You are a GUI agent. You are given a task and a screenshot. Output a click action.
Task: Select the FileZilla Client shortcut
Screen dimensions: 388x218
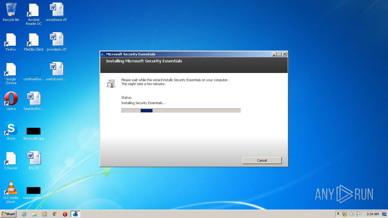click(x=34, y=42)
